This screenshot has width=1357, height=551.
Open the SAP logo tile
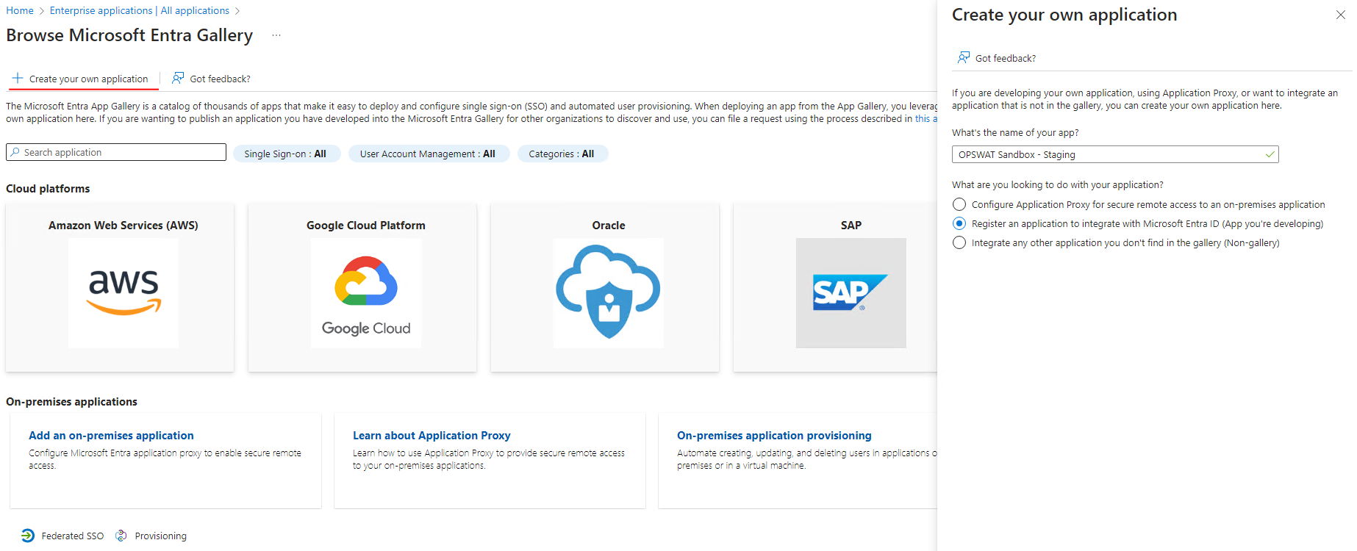click(x=851, y=293)
